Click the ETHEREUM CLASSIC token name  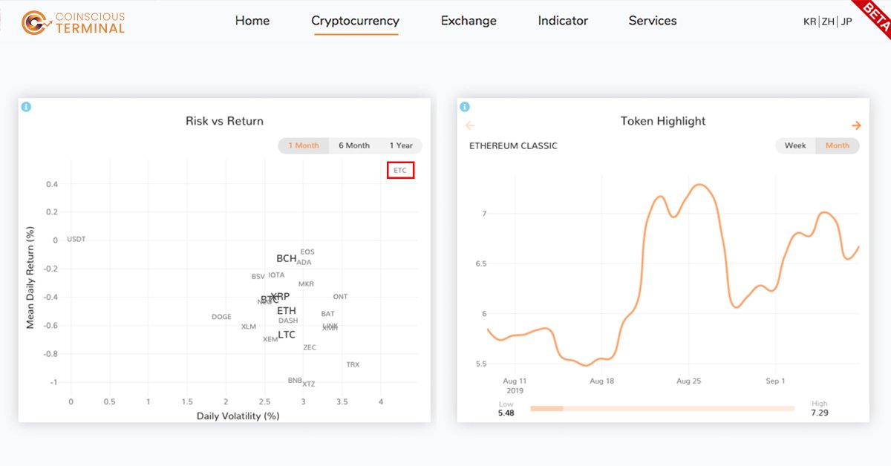tap(513, 146)
